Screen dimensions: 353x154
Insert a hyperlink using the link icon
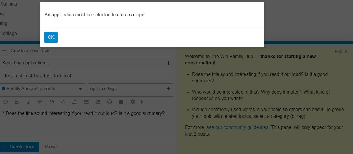[40, 102]
